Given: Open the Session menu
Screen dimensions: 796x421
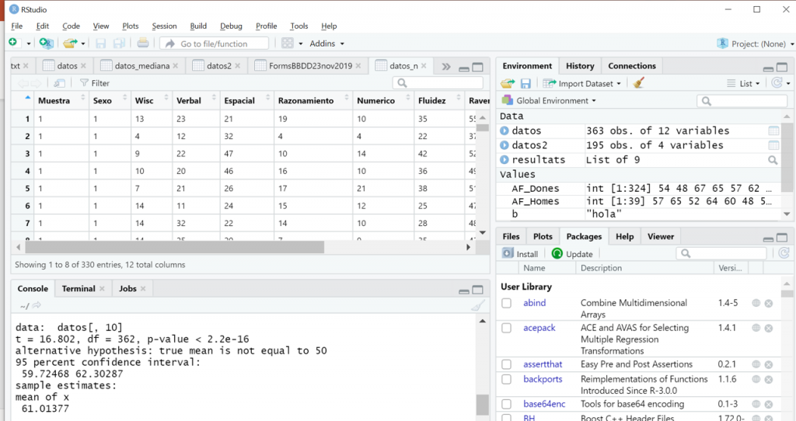Looking at the screenshot, I should point(164,26).
